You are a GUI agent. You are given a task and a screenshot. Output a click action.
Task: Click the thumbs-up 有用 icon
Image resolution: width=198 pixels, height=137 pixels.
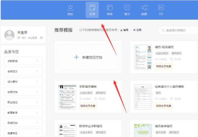(121, 30)
